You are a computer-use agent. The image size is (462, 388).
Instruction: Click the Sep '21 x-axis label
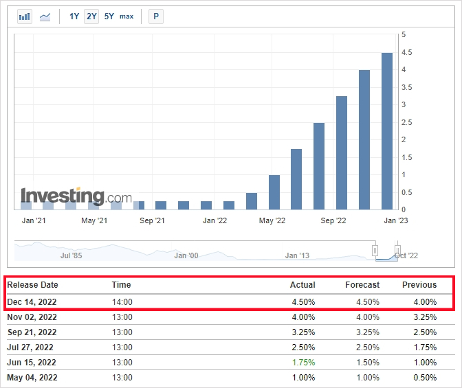pyautogui.click(x=153, y=220)
